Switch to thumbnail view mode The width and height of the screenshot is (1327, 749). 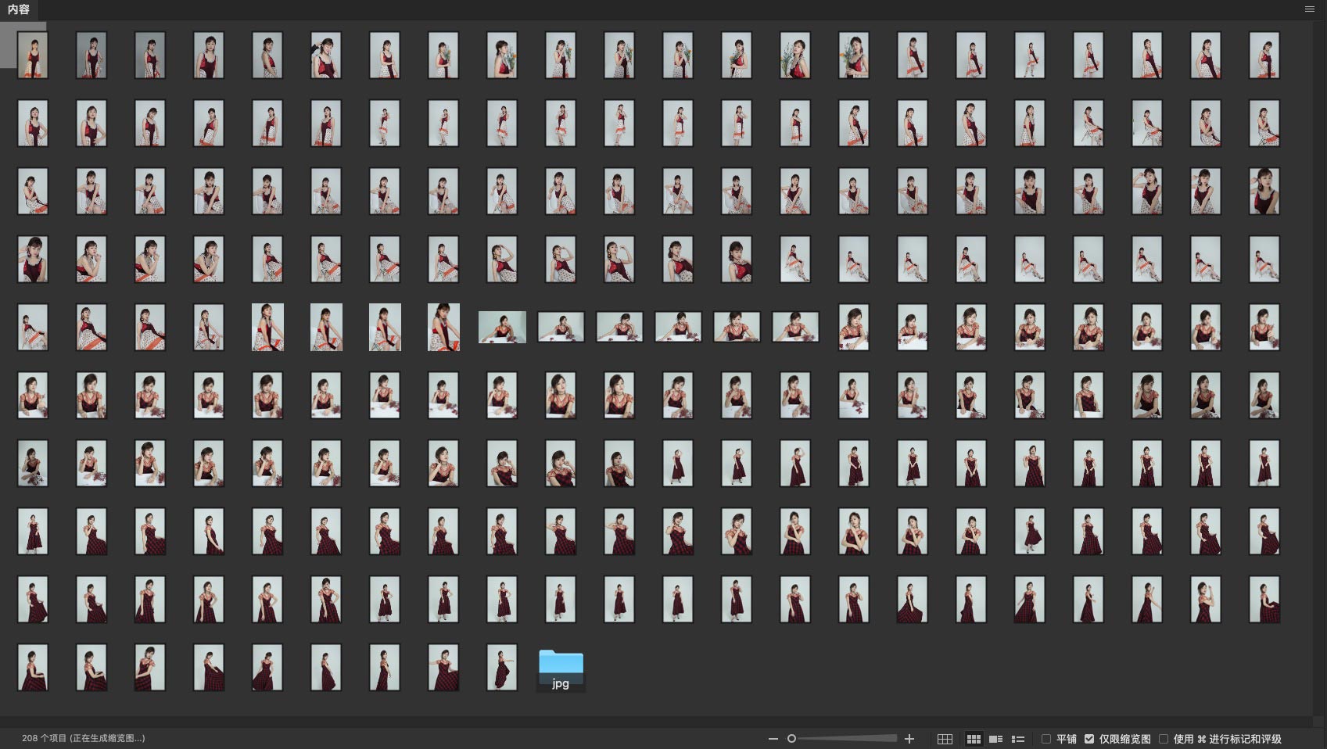coord(974,739)
